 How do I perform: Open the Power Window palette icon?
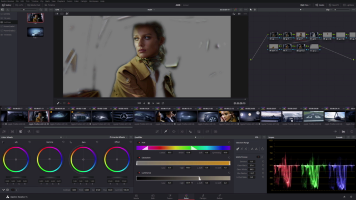(x=174, y=132)
